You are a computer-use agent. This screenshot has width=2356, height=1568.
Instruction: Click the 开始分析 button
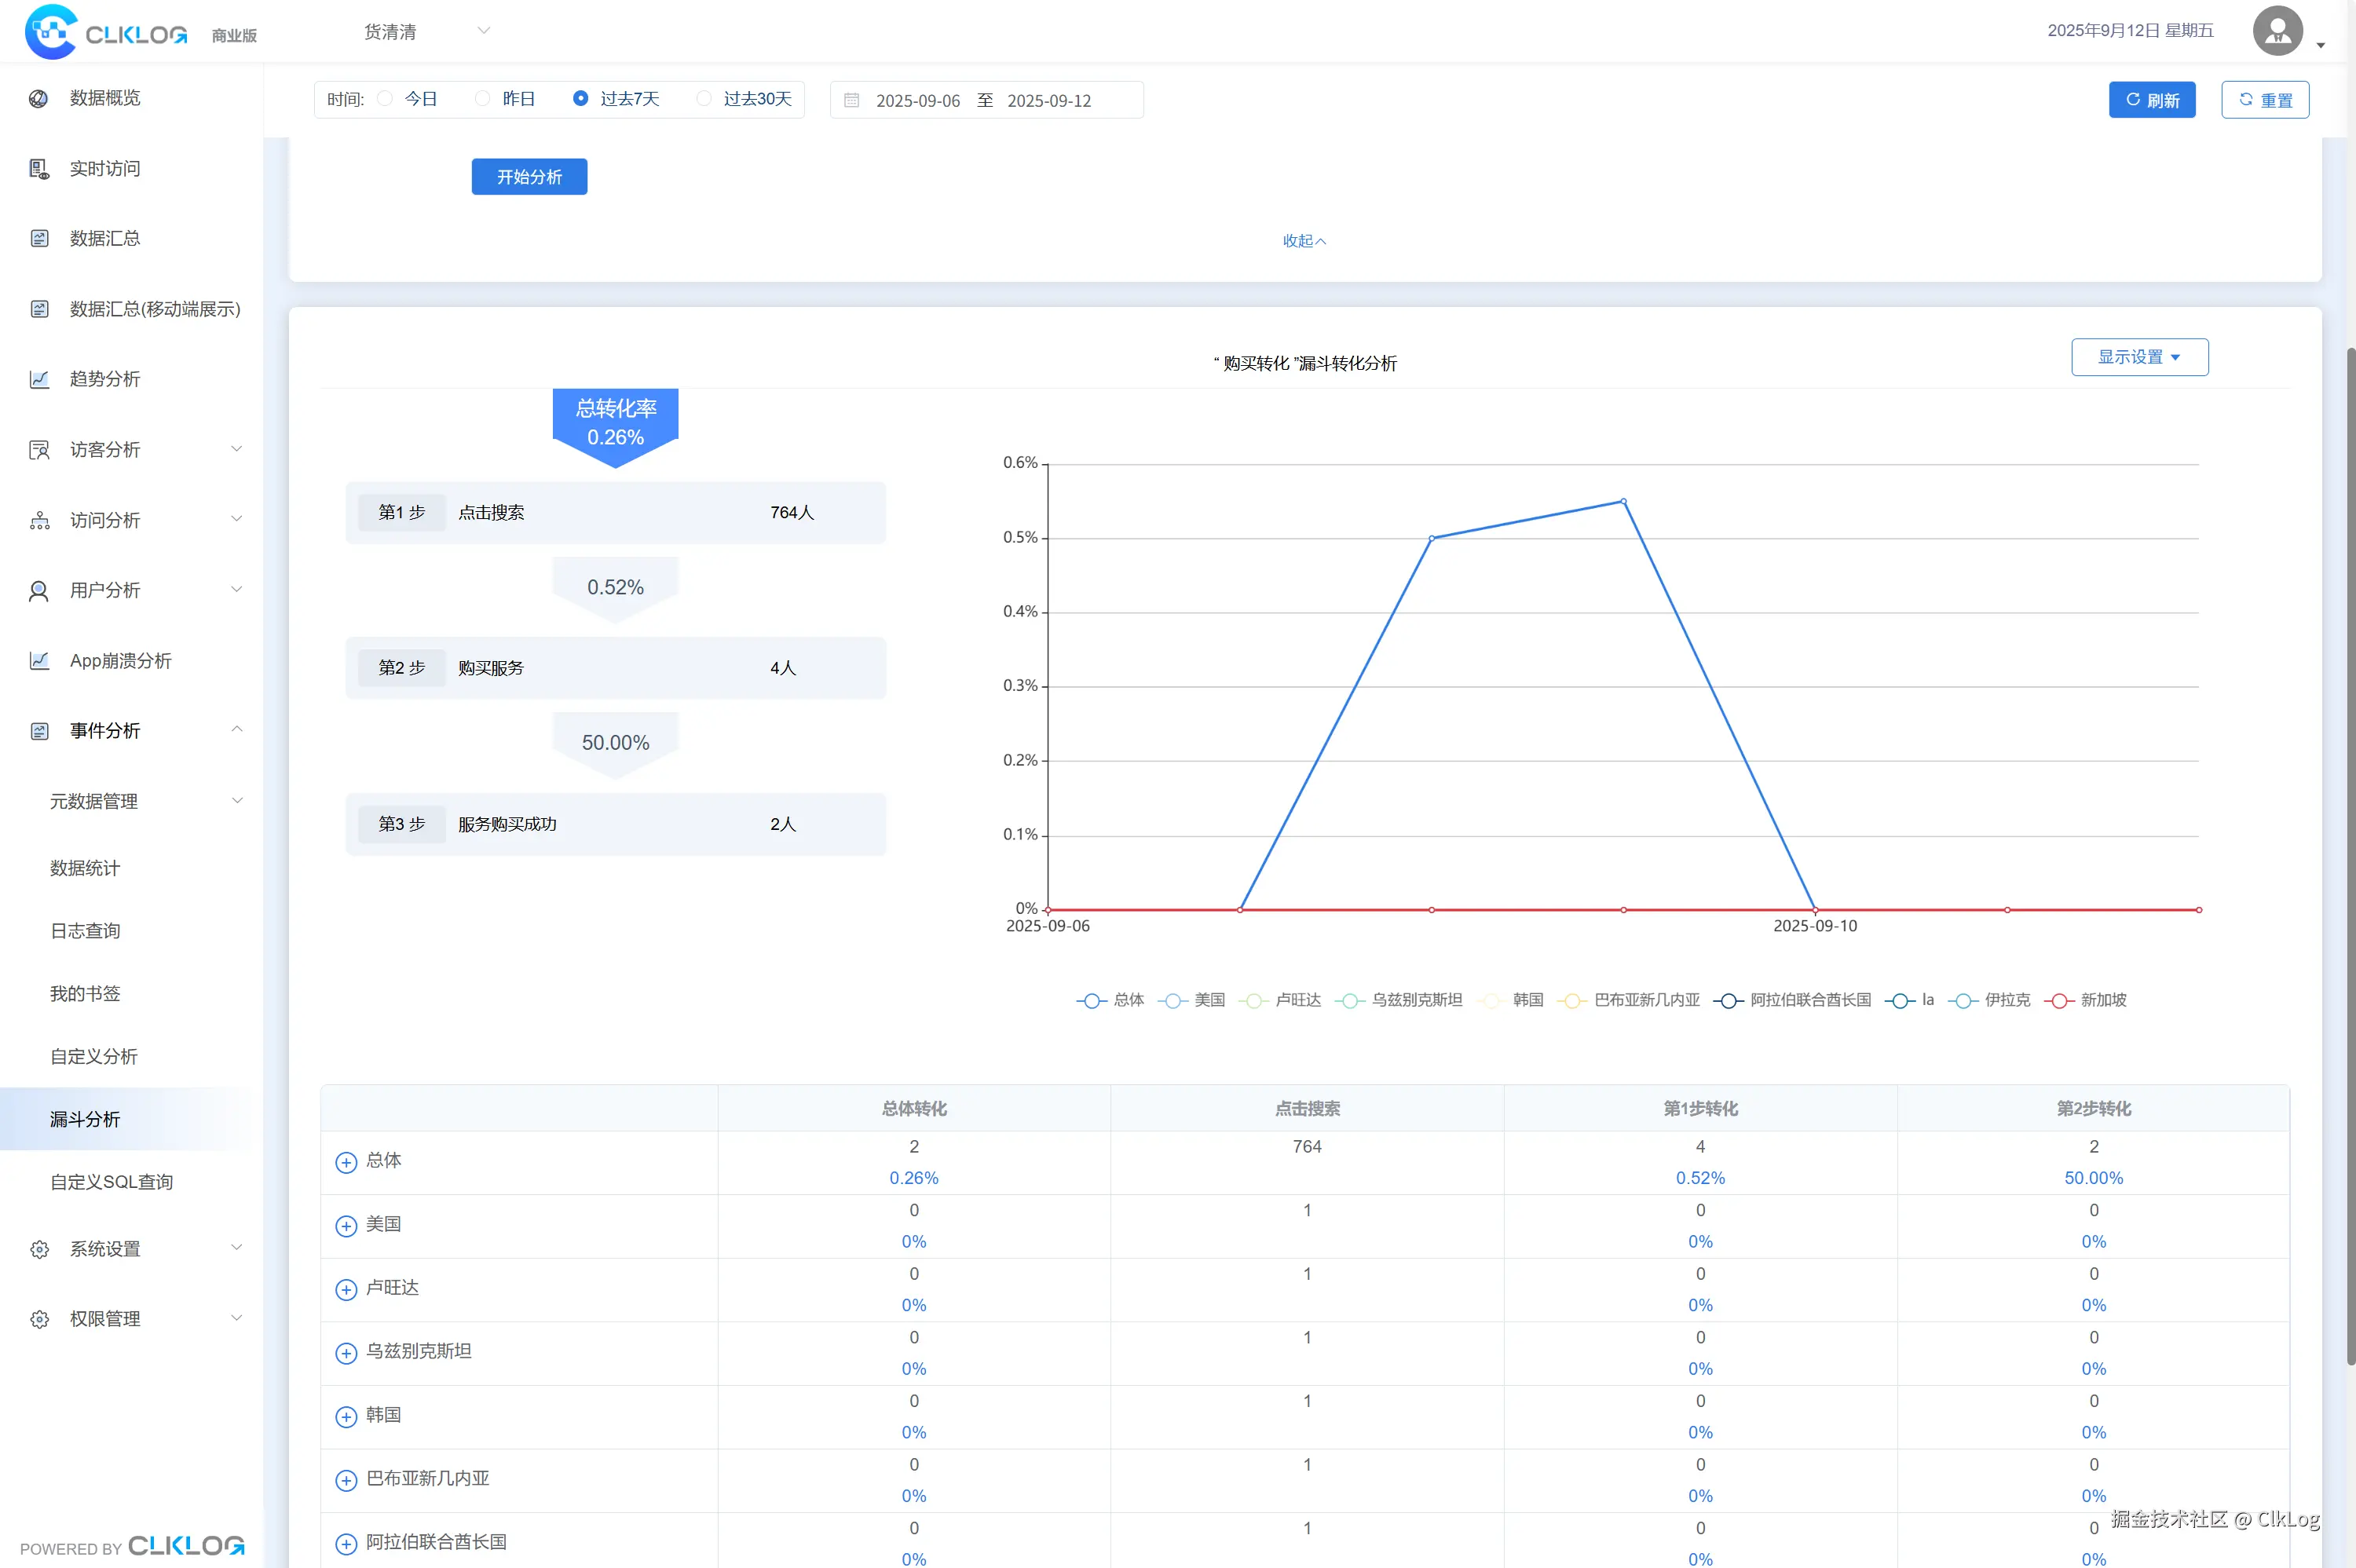[x=529, y=177]
